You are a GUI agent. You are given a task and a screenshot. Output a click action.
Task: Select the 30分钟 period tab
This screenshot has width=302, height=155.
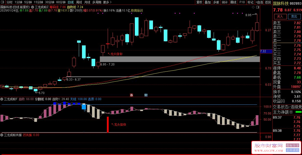(x=50, y=2)
